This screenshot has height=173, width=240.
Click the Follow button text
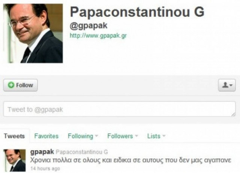24,85
